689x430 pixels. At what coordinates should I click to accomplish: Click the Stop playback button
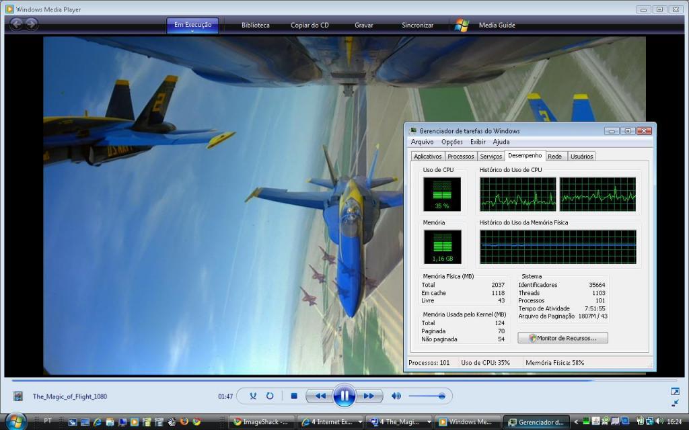coord(294,396)
